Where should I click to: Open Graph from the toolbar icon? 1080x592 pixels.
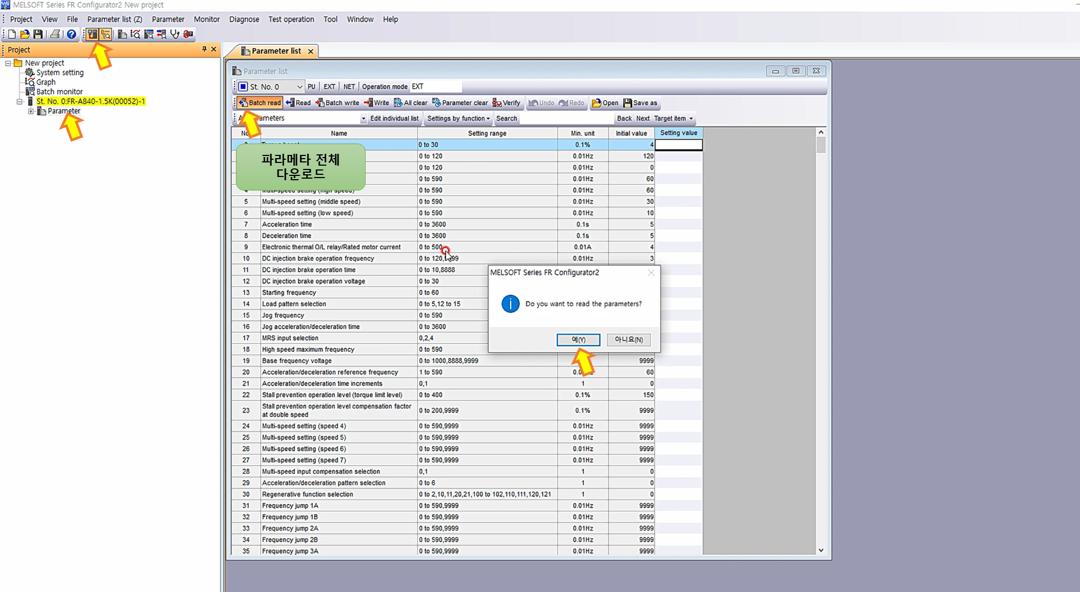pos(136,34)
